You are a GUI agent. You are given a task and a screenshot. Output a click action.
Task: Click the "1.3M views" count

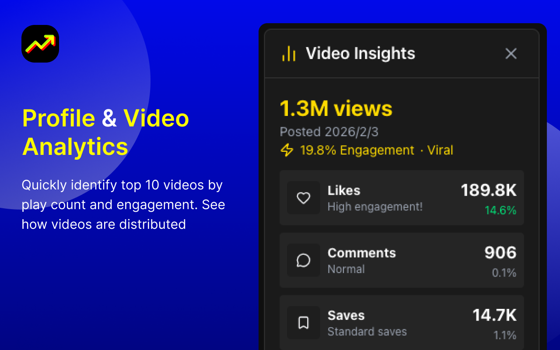tap(336, 108)
